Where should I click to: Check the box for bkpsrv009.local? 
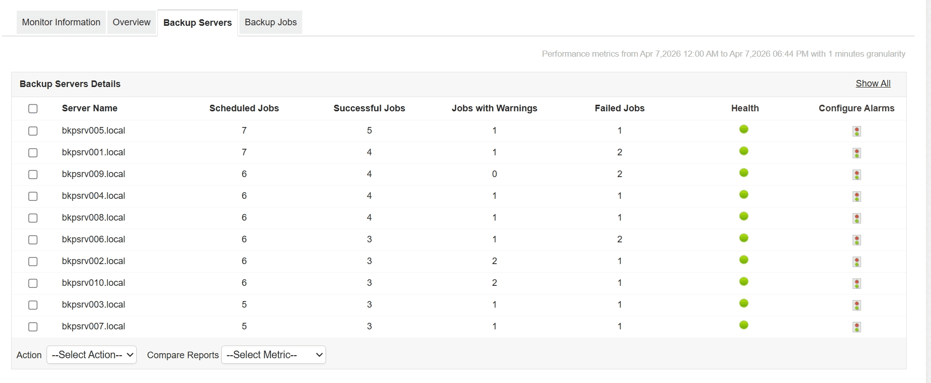click(x=33, y=175)
